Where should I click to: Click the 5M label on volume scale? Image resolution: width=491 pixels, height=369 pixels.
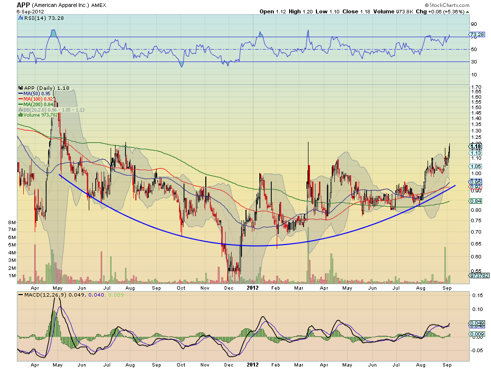(x=12, y=245)
